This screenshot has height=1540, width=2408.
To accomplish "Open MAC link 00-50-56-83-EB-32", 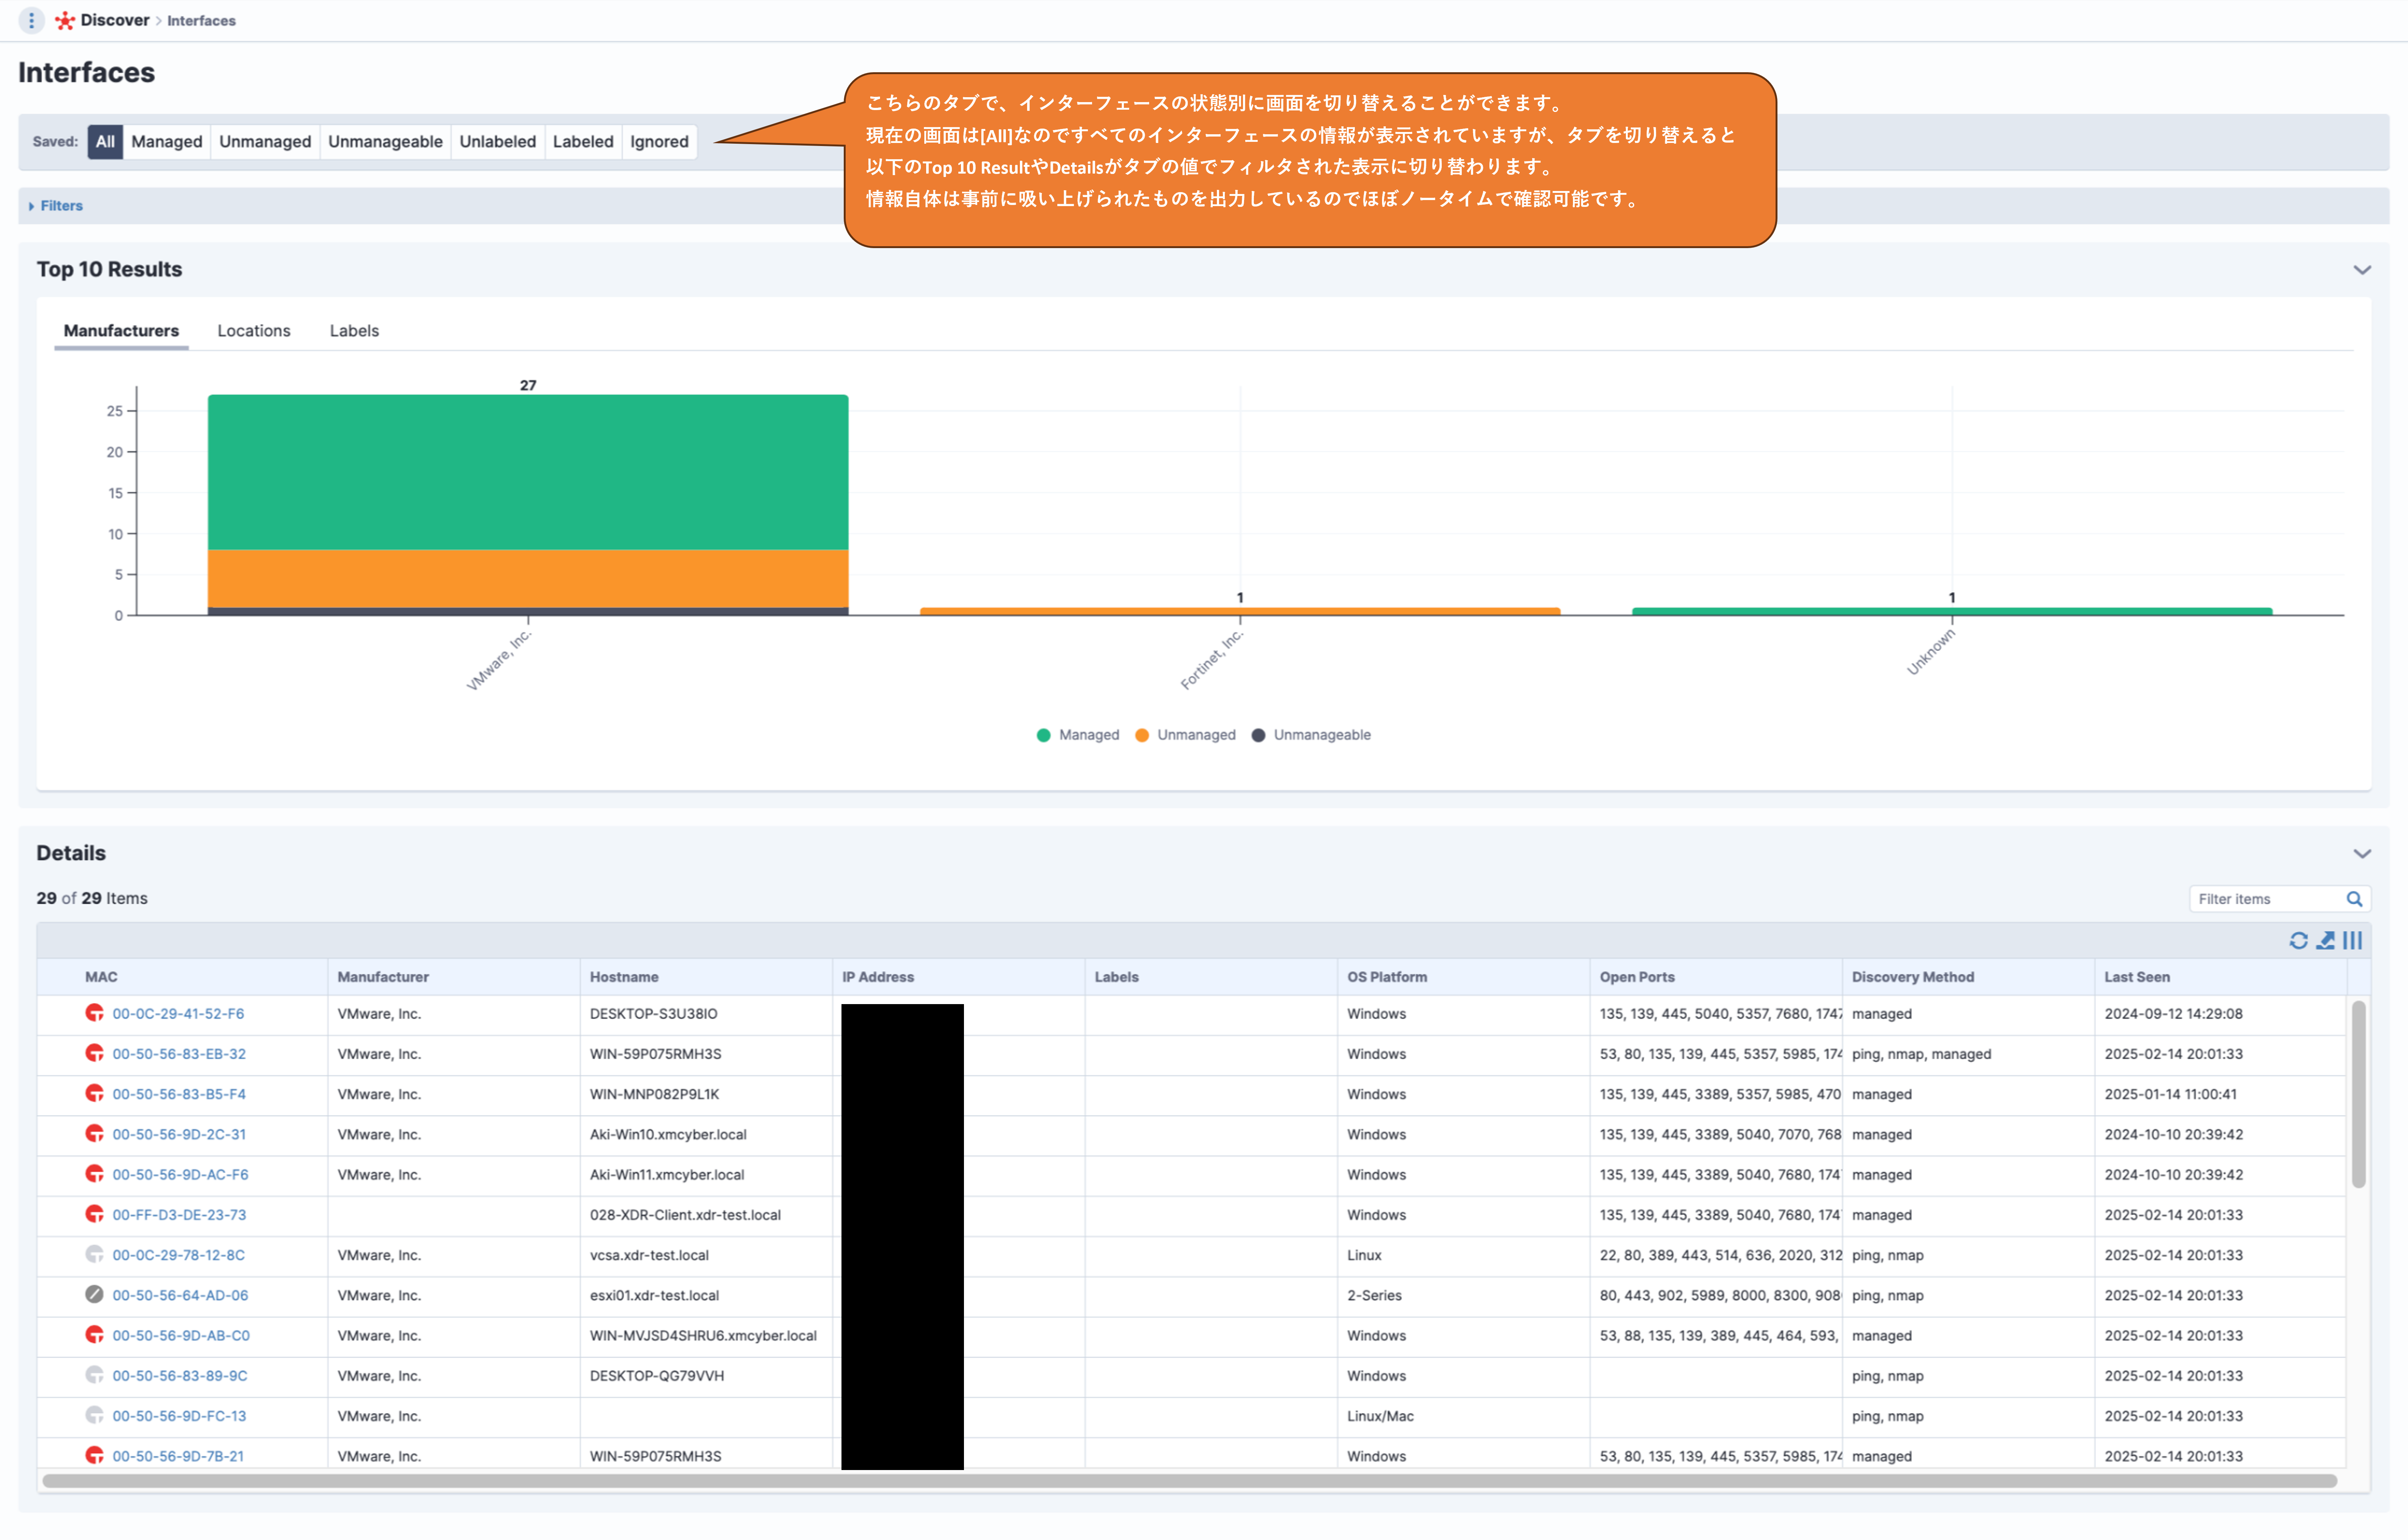I will [179, 1054].
